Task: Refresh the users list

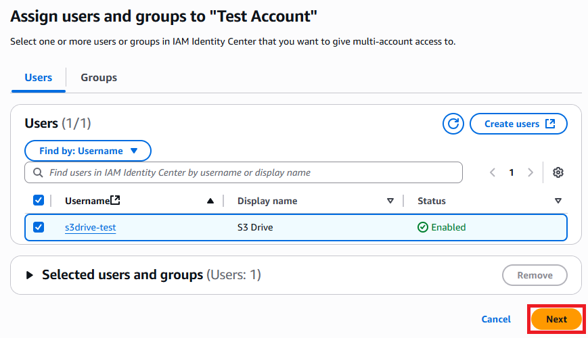Action: (x=453, y=124)
